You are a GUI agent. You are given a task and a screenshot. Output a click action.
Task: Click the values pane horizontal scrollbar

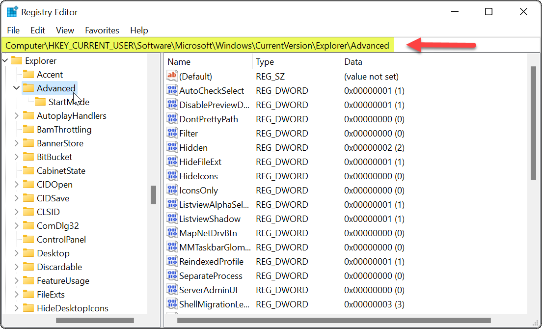pos(334,320)
